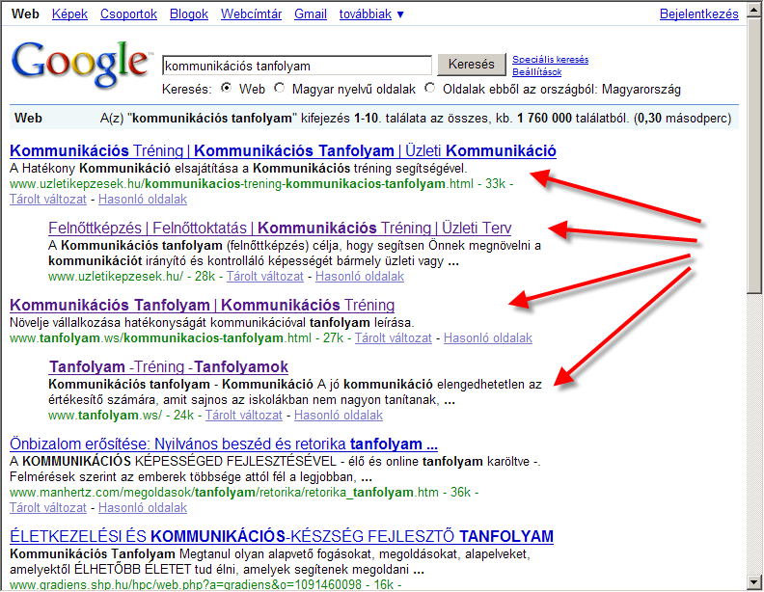Open Tárolt változat for tanfolyam.ws 27k result
The width and height of the screenshot is (764, 592).
(393, 337)
